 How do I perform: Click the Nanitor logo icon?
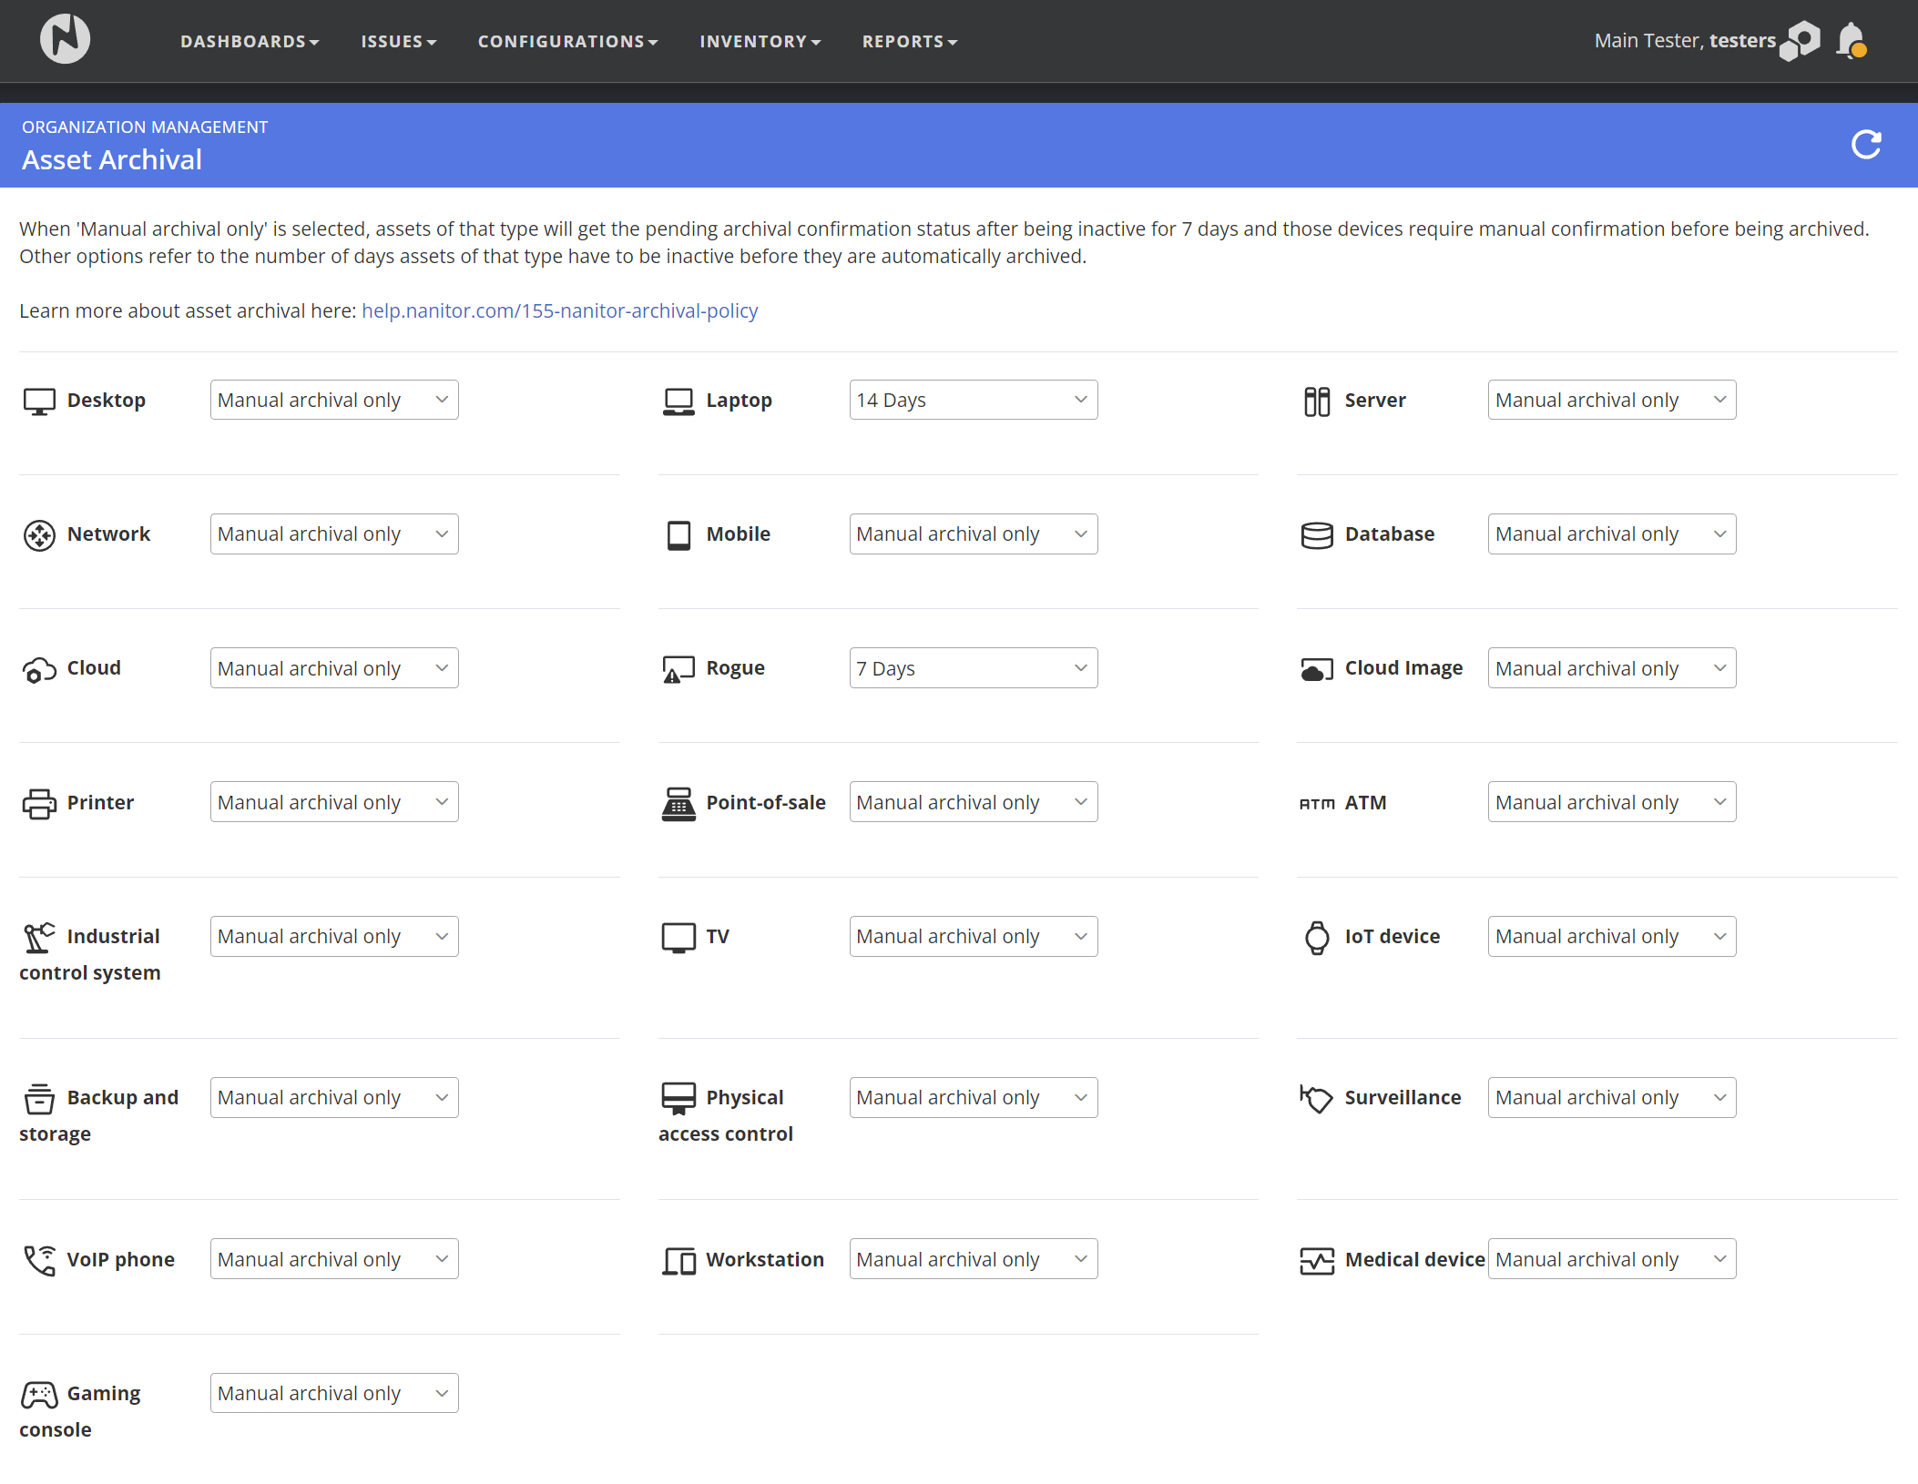65,39
